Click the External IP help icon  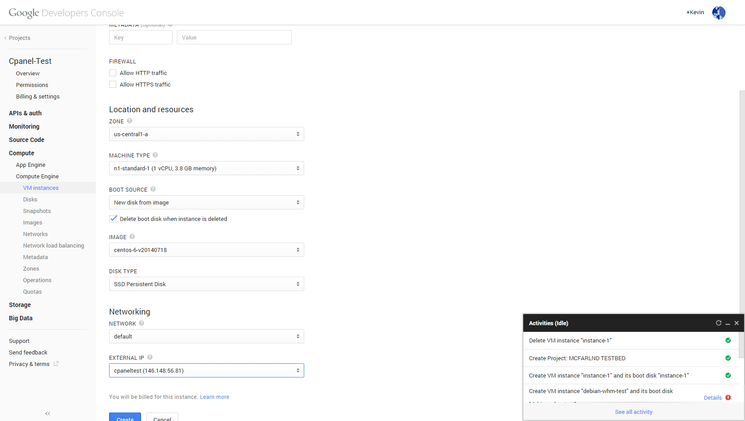(150, 357)
